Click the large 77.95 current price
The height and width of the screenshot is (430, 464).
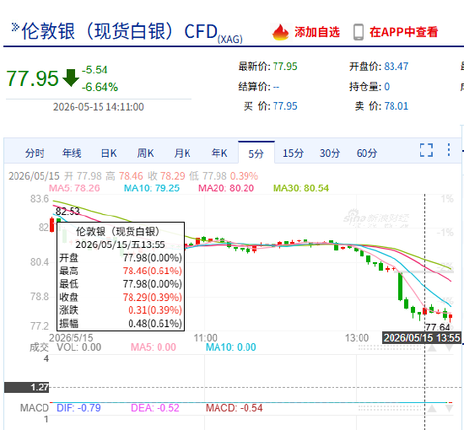[32, 78]
